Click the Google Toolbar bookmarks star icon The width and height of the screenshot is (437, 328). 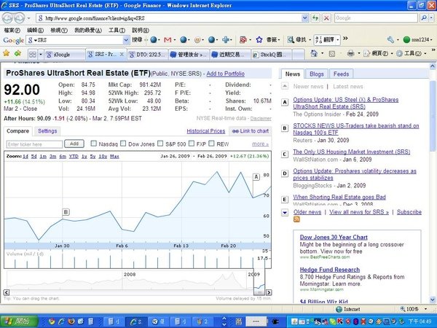pos(259,40)
